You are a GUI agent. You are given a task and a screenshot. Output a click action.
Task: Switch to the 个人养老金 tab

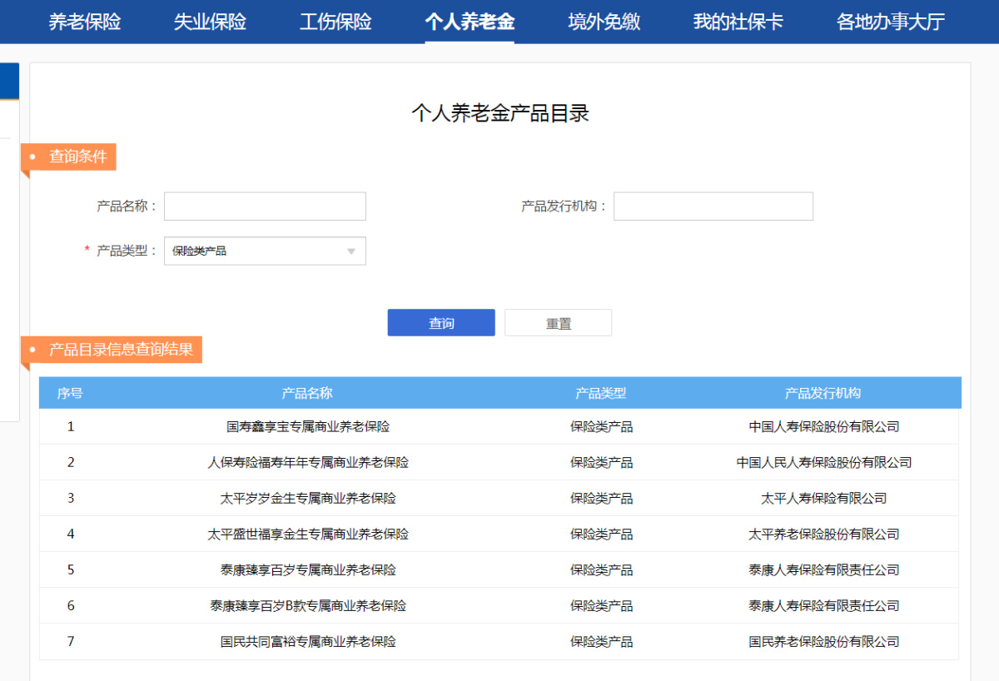coord(470,22)
